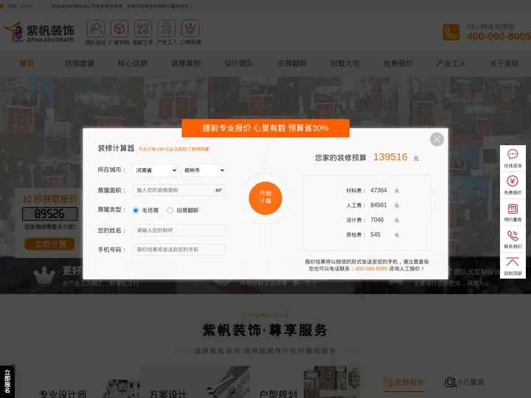The width and height of the screenshot is (531, 398).
Task: Click the 预约量房 sidebar icon
Action: [x=513, y=209]
